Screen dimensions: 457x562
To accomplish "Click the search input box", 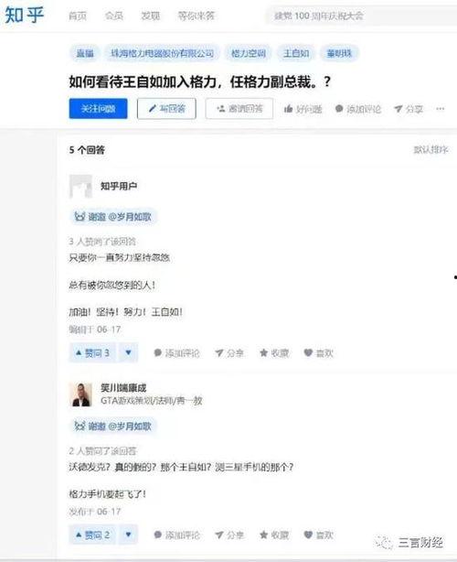I will [x=361, y=16].
